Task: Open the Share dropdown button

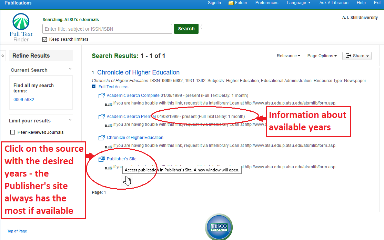Action: tap(357, 56)
